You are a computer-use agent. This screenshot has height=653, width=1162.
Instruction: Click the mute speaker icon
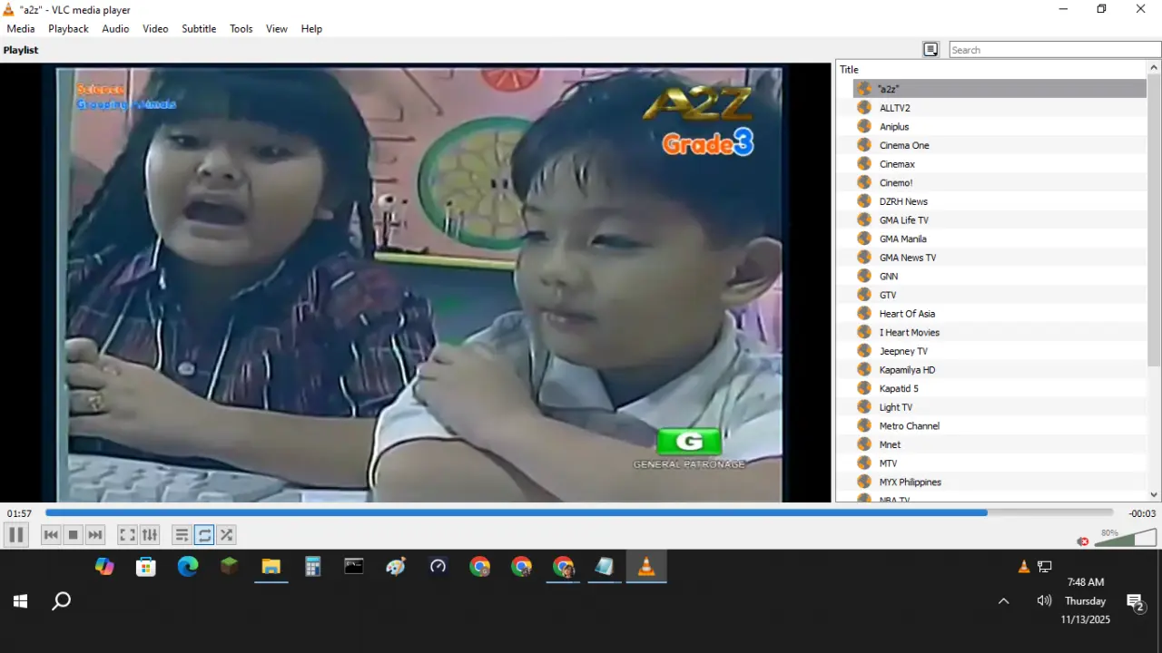(x=1083, y=541)
